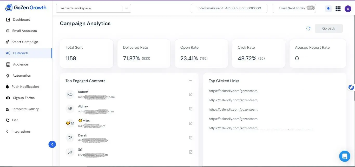Open the Signup Forms section
This screenshot has width=355, height=167.
point(23,98)
